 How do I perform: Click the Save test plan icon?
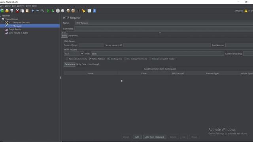12,11
